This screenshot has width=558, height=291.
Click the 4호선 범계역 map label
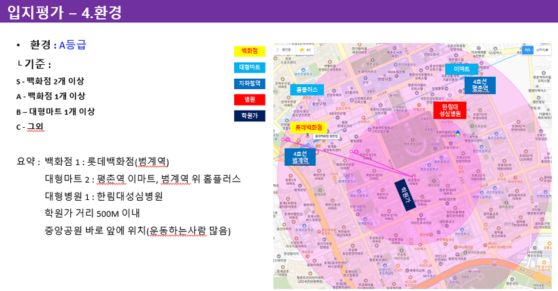click(300, 157)
